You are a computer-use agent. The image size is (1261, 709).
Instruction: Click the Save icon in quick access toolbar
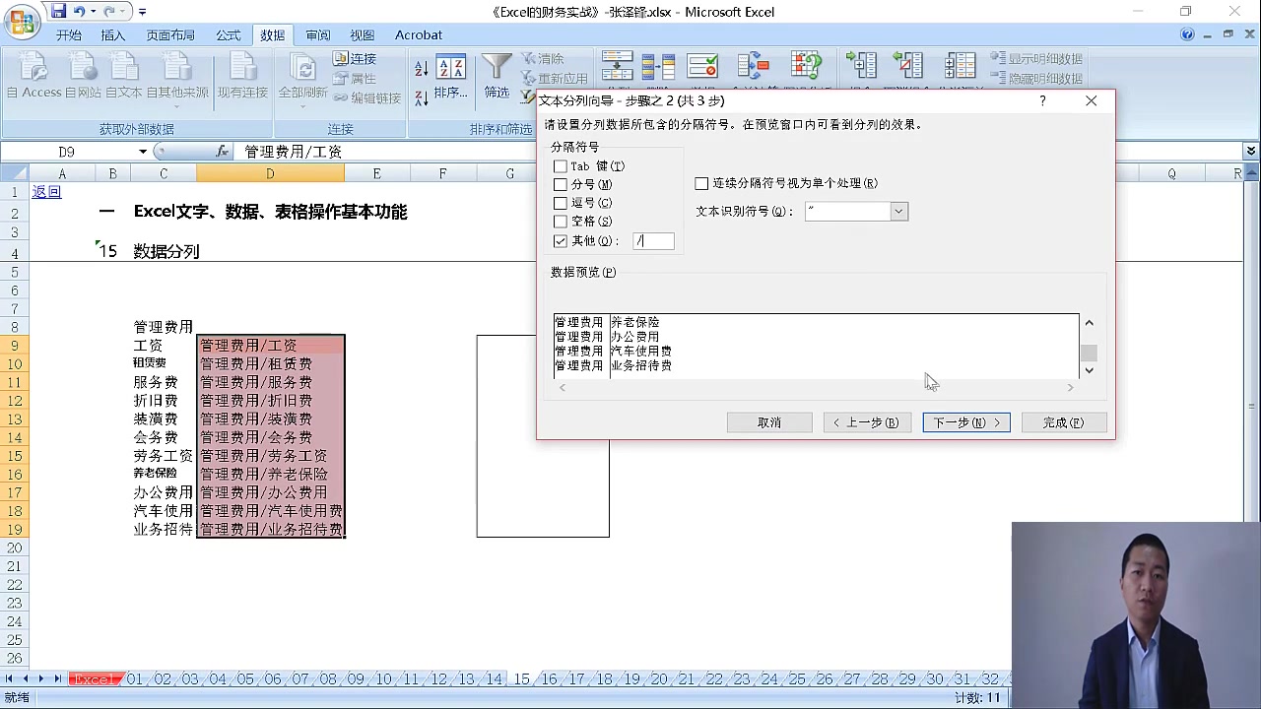click(58, 12)
